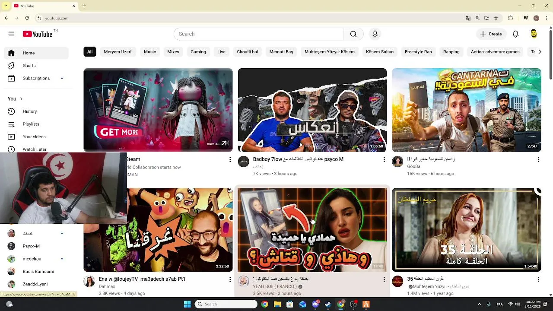This screenshot has height=311, width=553.
Task: Select the Memati Baş chip
Action: [281, 52]
